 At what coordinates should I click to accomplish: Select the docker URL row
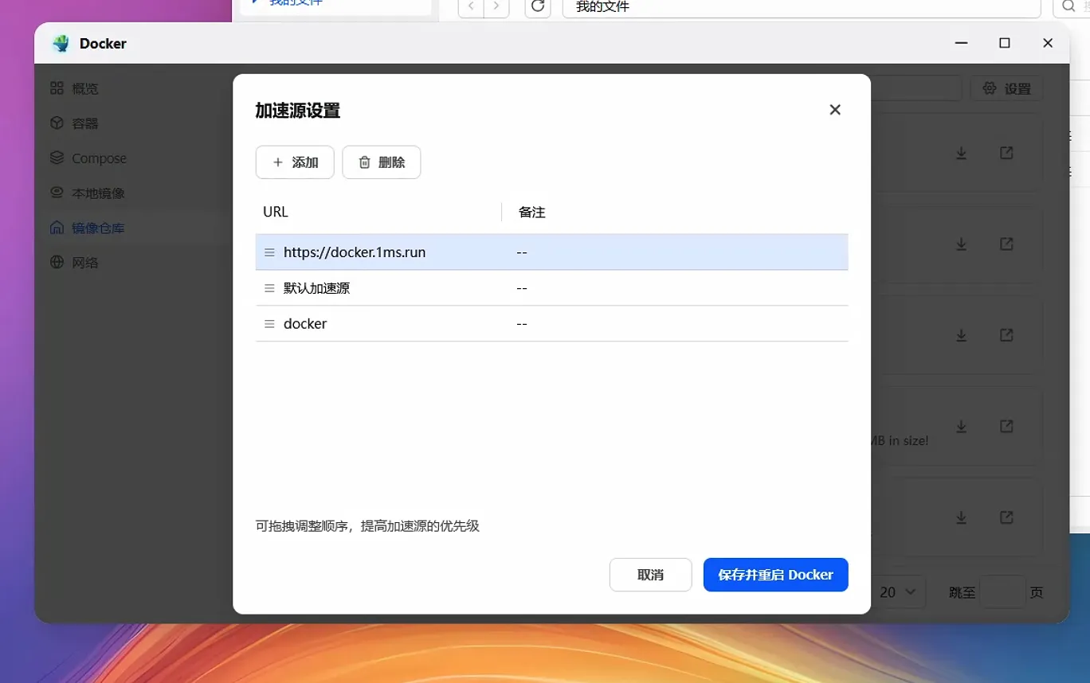551,324
